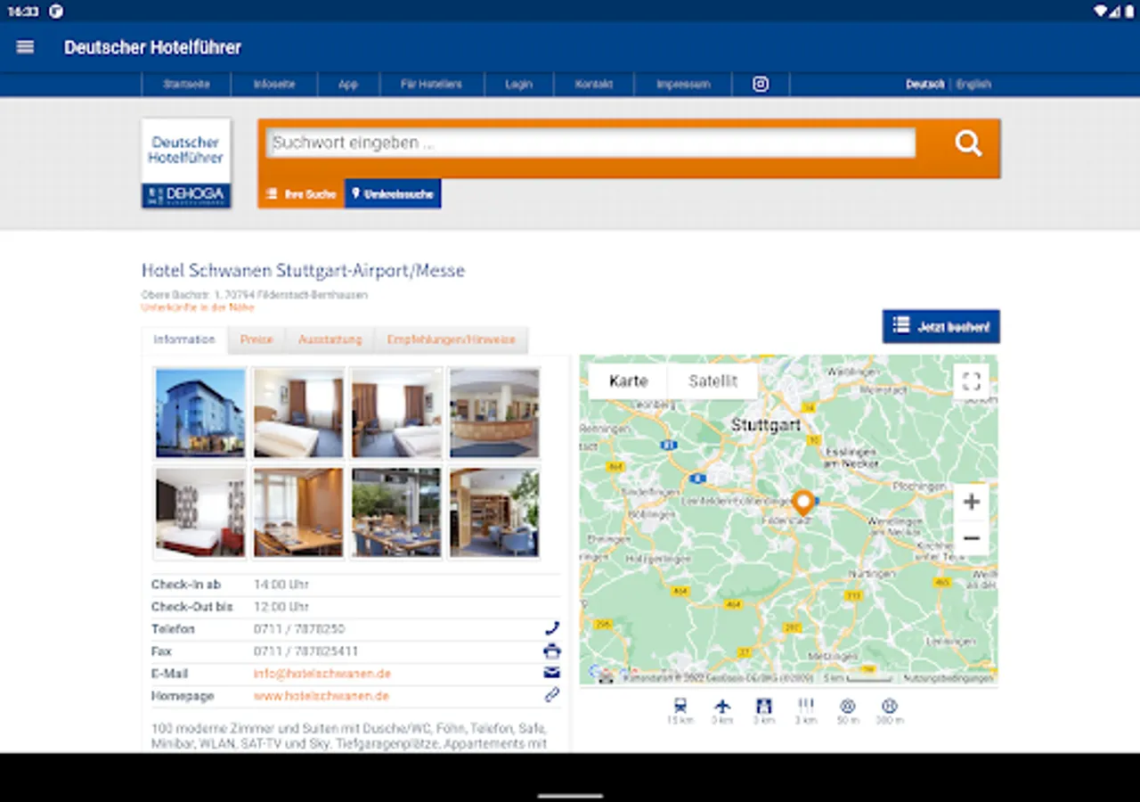Open the reception desk photo thumbnail
The width and height of the screenshot is (1140, 802).
494,413
